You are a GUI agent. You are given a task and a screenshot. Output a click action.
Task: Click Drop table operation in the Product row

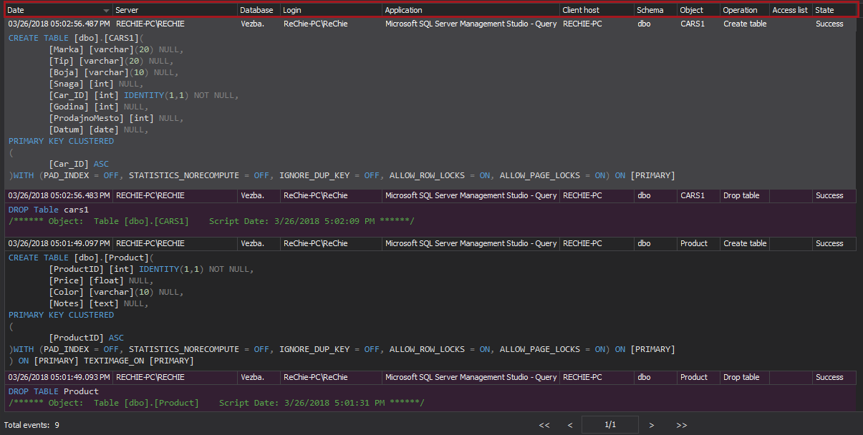tap(745, 377)
